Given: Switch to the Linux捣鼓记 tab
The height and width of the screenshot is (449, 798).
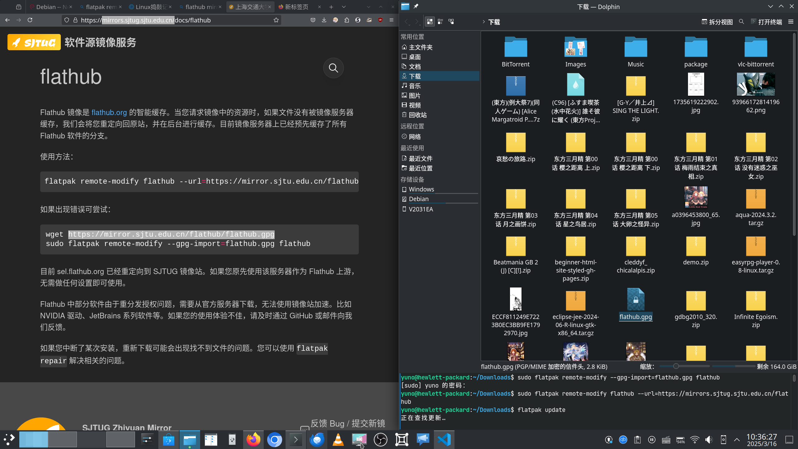Looking at the screenshot, I should click(150, 7).
